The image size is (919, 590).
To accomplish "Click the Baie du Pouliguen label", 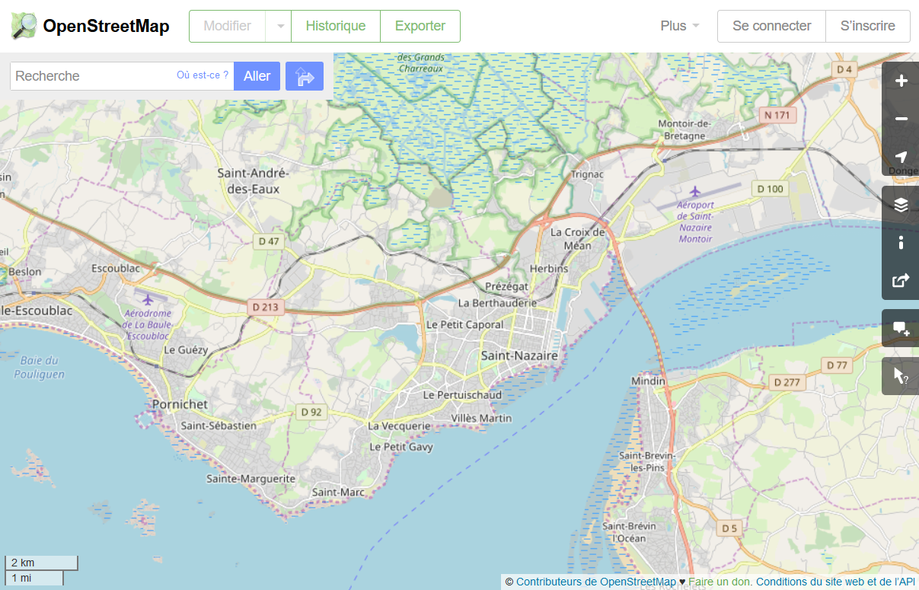I will pyautogui.click(x=40, y=367).
